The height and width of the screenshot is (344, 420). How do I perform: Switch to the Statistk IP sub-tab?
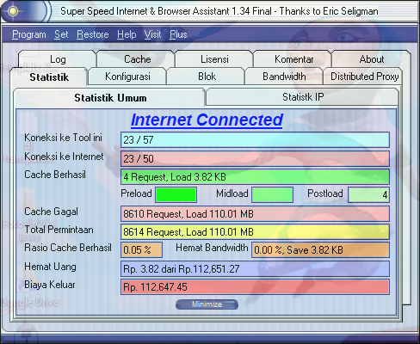pyautogui.click(x=303, y=97)
